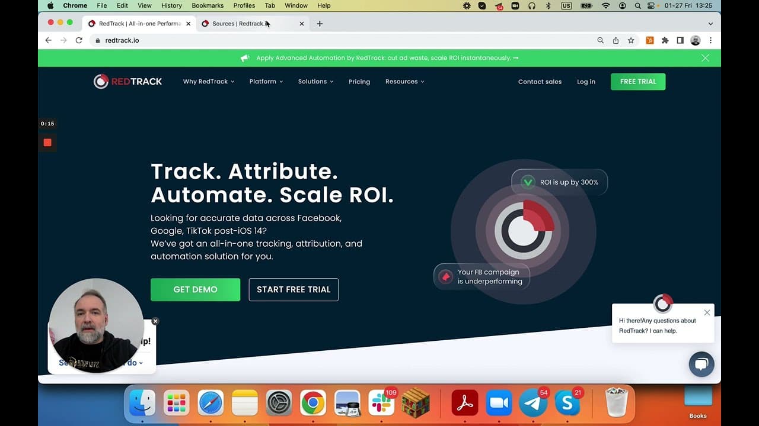Click the GET DEMO button
This screenshot has width=759, height=426.
click(x=195, y=289)
